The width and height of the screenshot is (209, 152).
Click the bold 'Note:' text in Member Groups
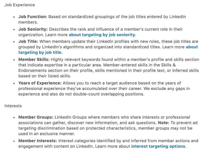click(163, 123)
